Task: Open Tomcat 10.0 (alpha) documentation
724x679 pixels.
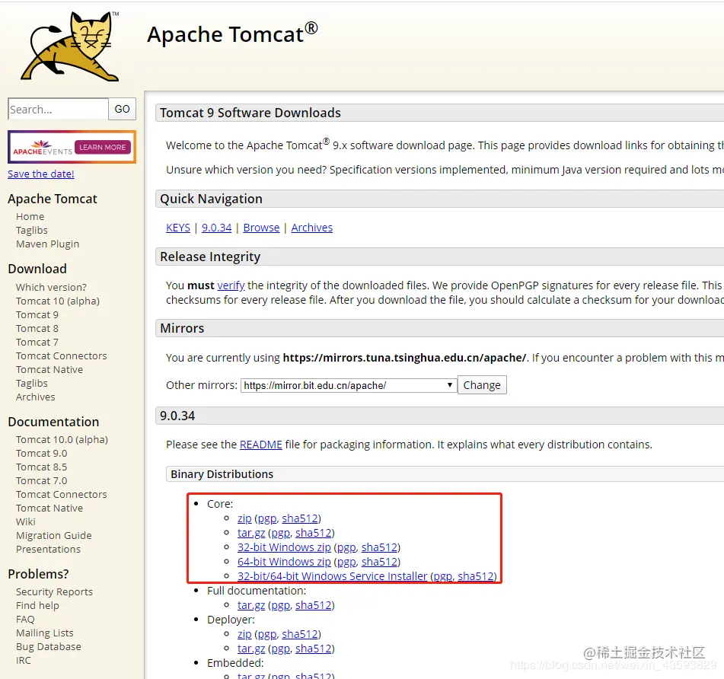Action: coord(62,439)
